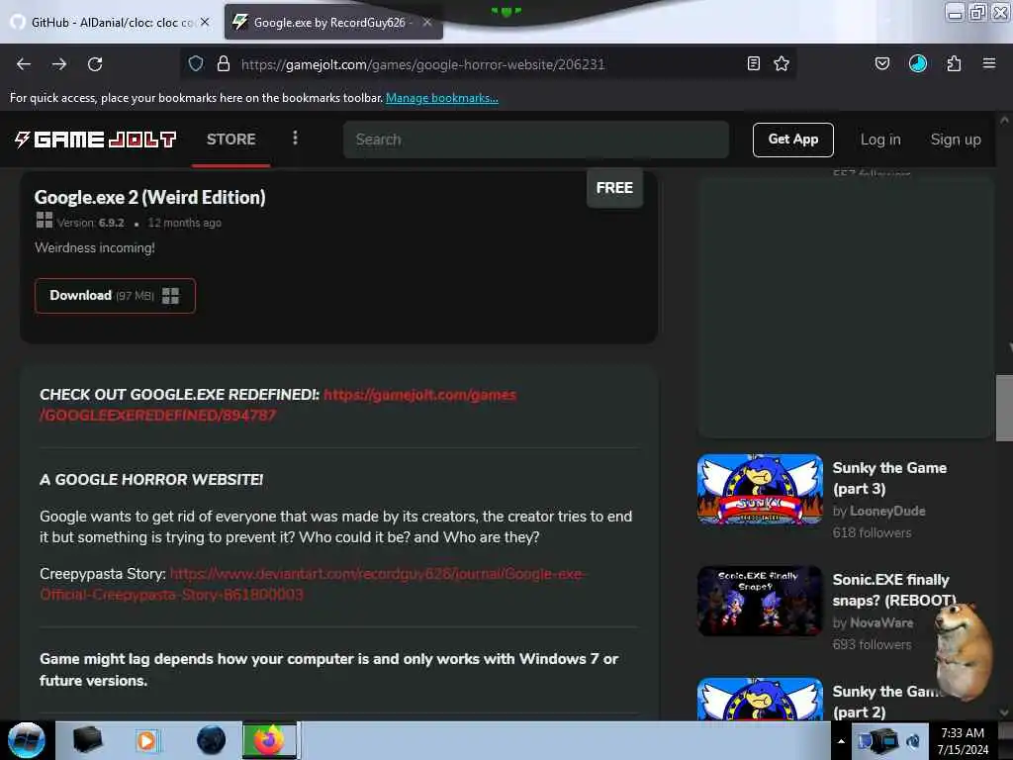The image size is (1013, 760).
Task: Click the Game Jolt logo
Action: [x=95, y=139]
